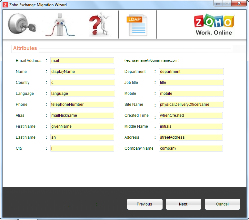Image resolution: width=249 pixels, height=220 pixels.
Task: Focus the Name field with displayName
Action: pos(82,72)
